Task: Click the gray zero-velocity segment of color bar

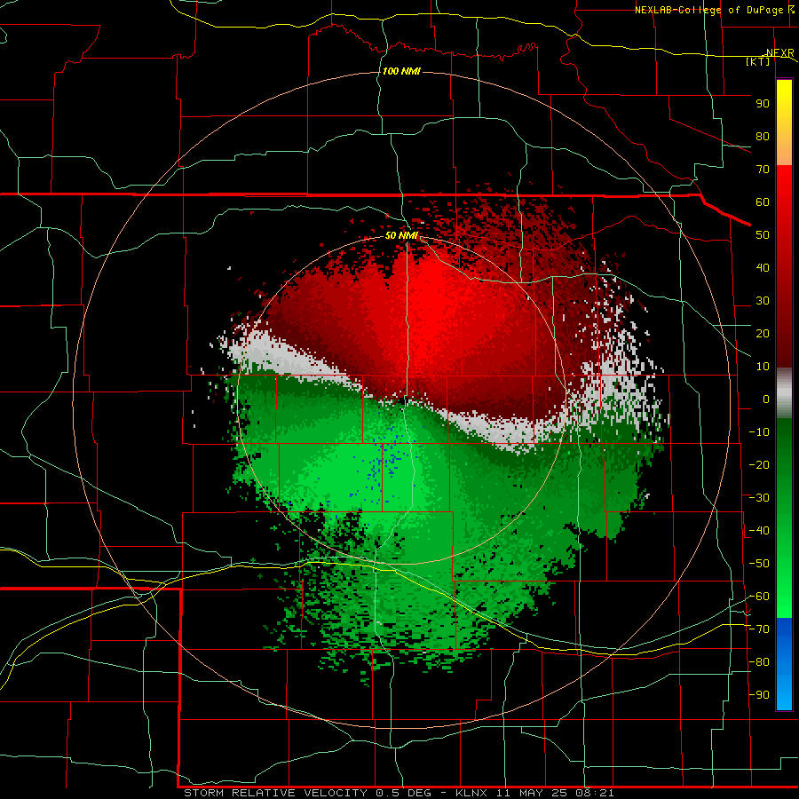Action: tap(784, 393)
